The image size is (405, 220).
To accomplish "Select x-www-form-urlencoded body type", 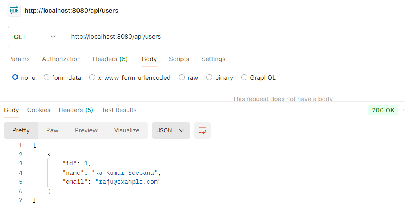I will [x=92, y=77].
